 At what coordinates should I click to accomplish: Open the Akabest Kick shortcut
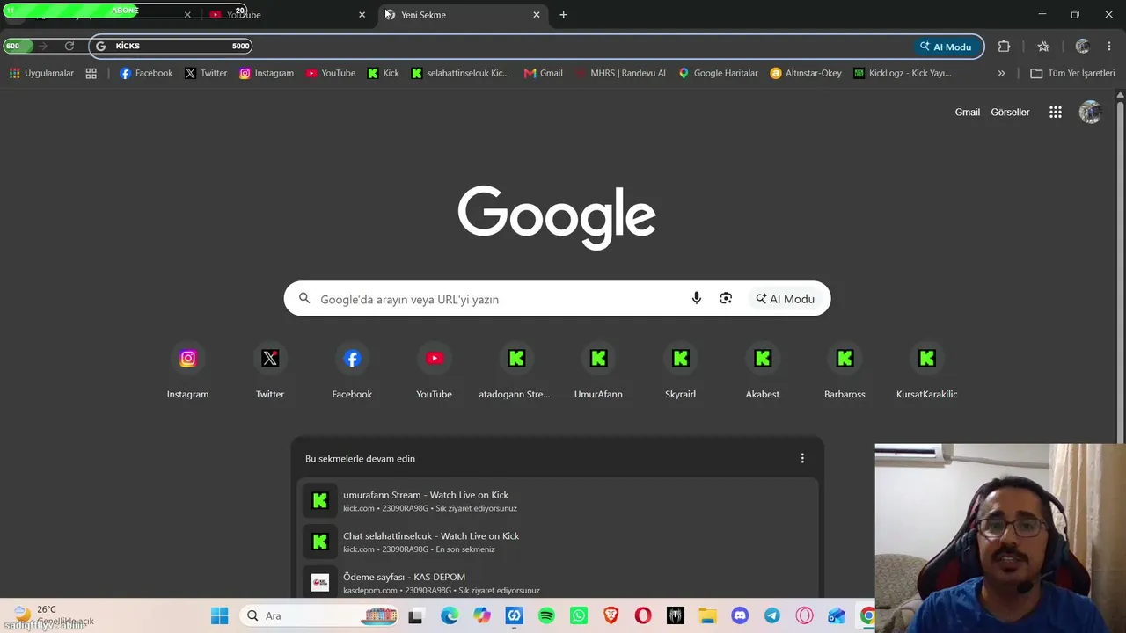tap(763, 370)
